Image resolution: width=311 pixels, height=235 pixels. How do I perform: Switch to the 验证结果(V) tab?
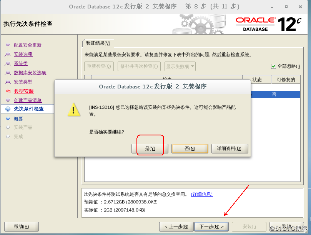point(98,43)
